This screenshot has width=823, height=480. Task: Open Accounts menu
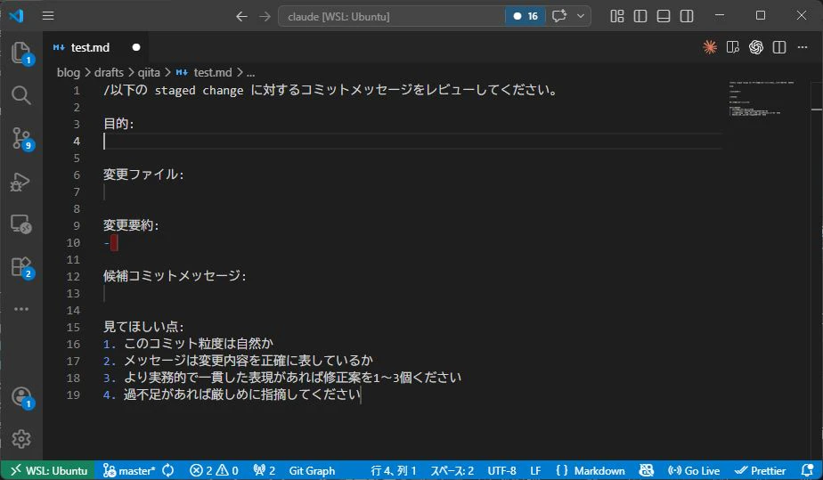tap(21, 397)
